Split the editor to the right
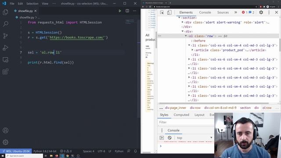This screenshot has height=158, width=281. 127,11
